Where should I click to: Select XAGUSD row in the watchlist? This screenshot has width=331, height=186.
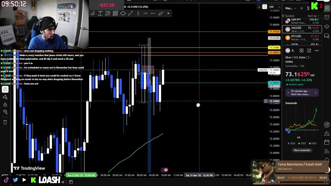[x=302, y=29]
